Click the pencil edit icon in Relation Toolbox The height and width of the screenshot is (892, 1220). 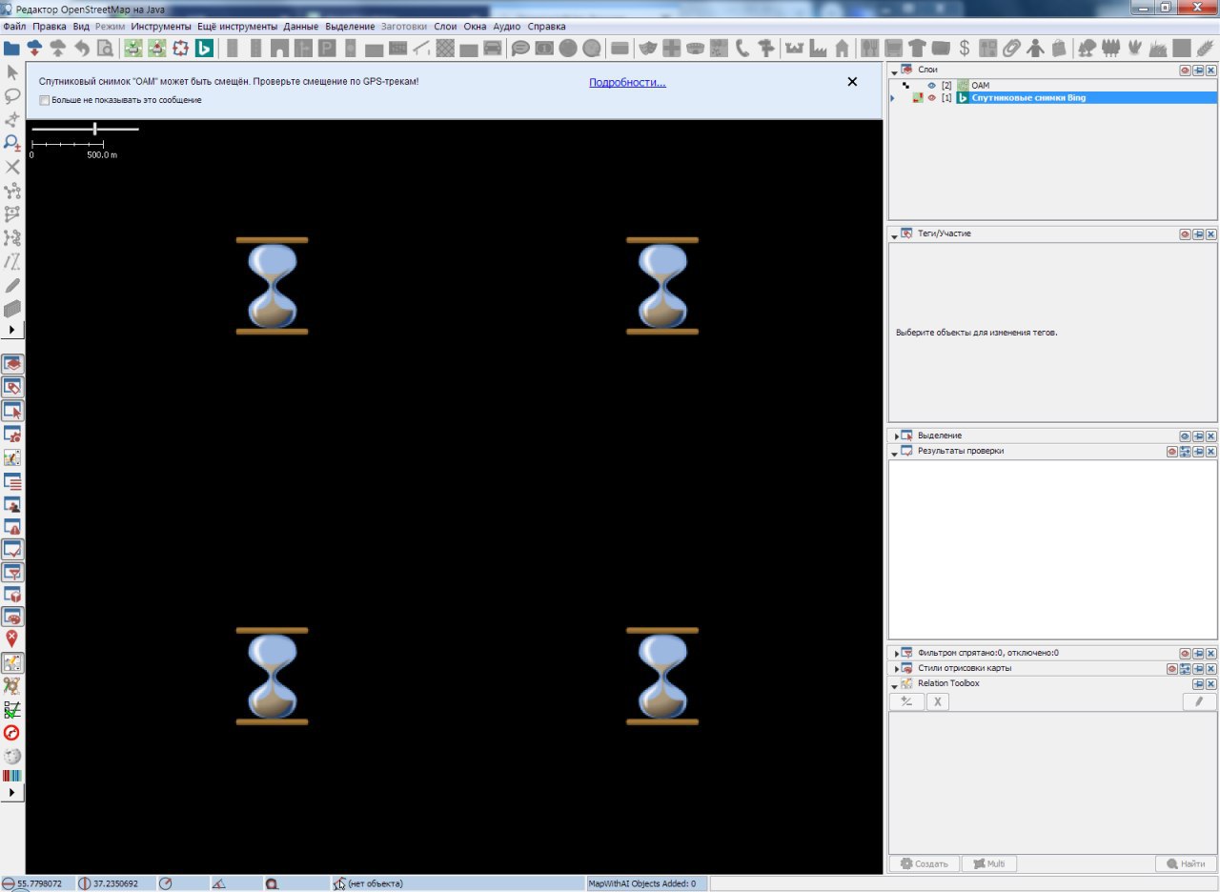point(1199,702)
